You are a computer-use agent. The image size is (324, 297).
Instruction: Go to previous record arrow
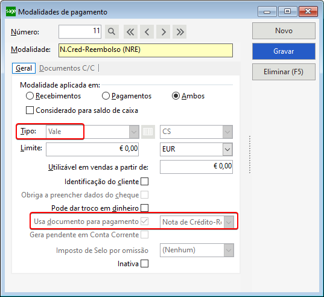147,31
